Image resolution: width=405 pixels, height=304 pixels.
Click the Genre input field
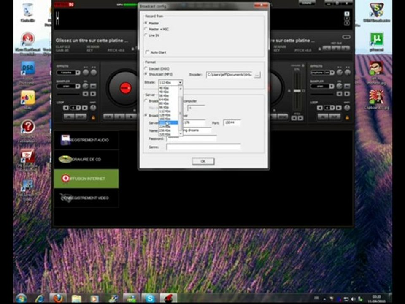(203, 147)
